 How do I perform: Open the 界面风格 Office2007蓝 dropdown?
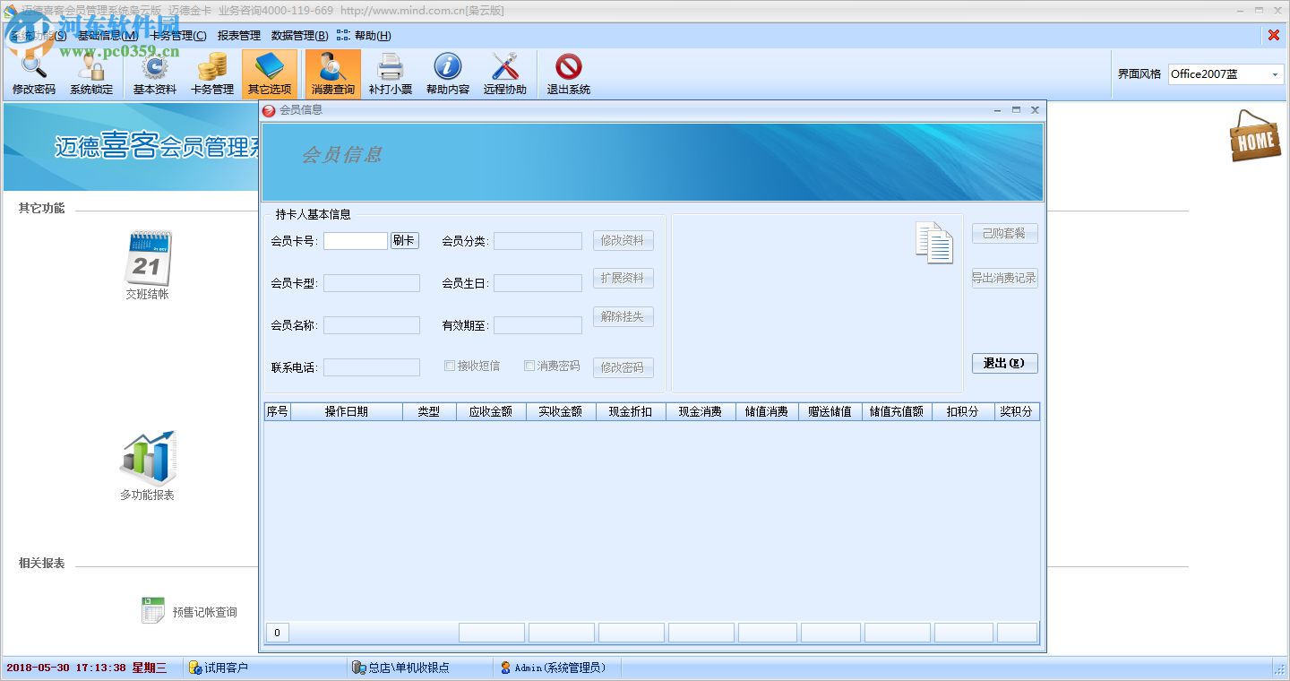[x=1225, y=74]
